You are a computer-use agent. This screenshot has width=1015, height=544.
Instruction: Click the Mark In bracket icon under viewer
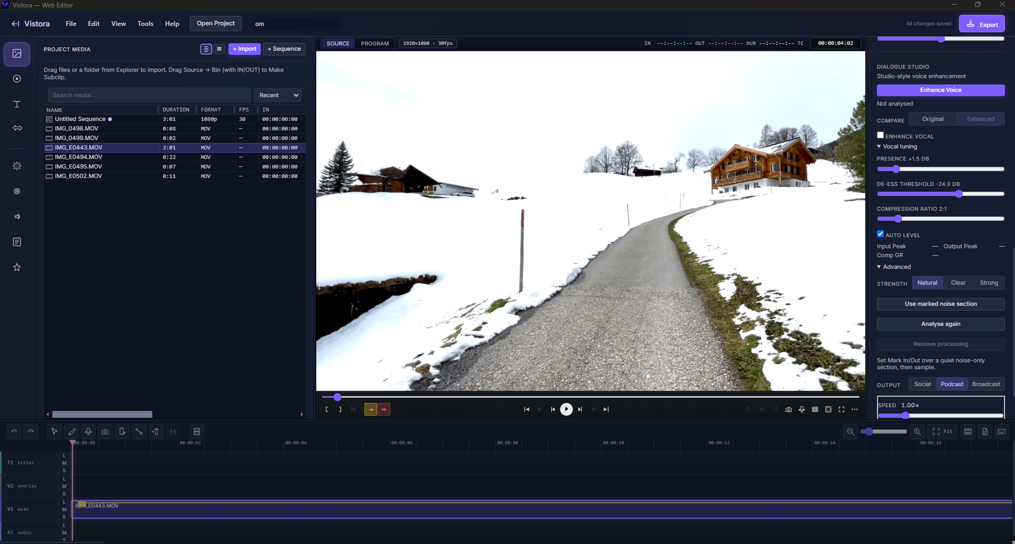click(x=327, y=409)
